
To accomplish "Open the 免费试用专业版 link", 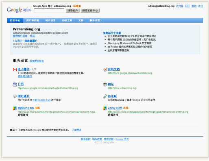I will (x=112, y=33).
